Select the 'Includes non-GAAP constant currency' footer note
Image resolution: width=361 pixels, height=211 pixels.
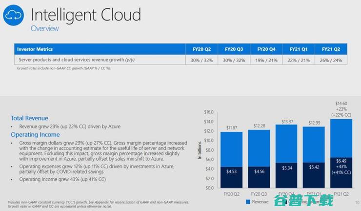(x=99, y=202)
